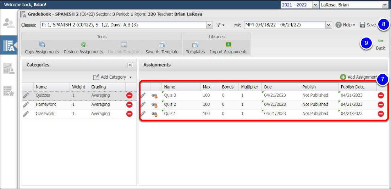The image size is (391, 189).
Task: Click Homework Averaging grading cell
Action: click(107, 104)
